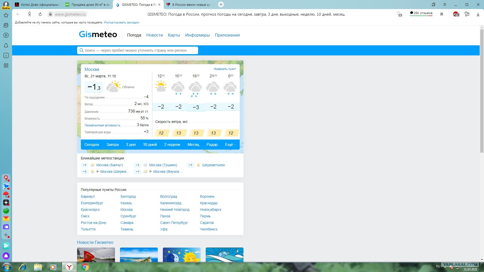This screenshot has width=484, height=272.
Task: Open File Explorer from the taskbar
Action: point(38,267)
